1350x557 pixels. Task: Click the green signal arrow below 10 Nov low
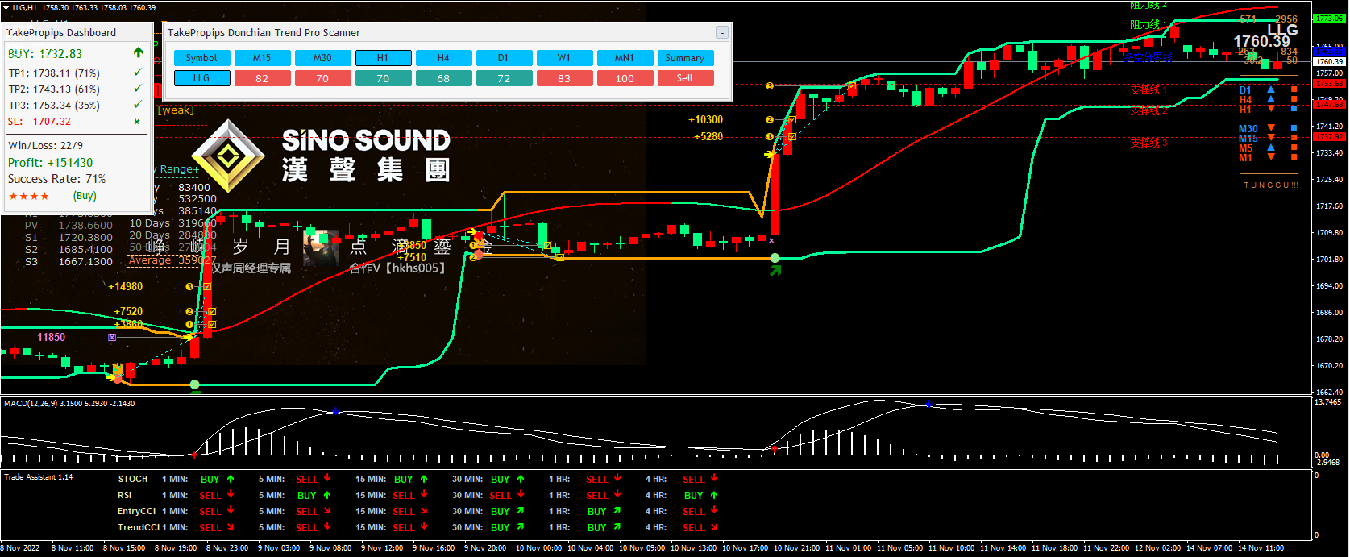click(x=775, y=271)
